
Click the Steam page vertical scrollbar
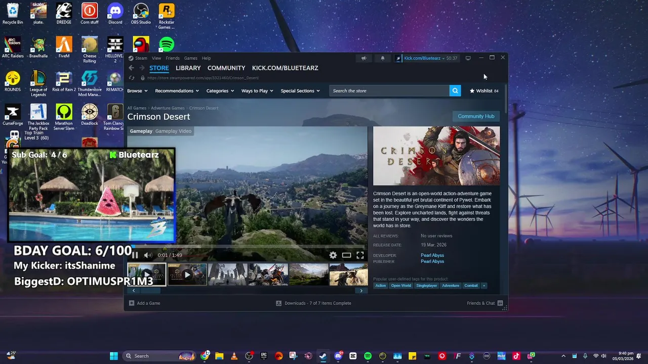coord(505,99)
